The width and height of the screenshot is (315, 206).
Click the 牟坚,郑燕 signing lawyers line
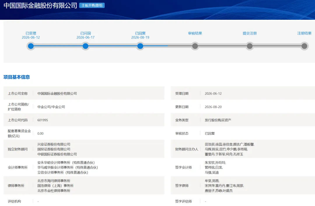coord(212,181)
